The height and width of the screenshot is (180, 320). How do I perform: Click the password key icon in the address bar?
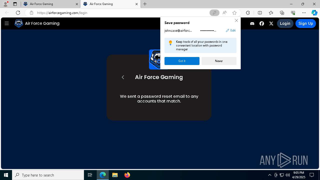tap(214, 13)
